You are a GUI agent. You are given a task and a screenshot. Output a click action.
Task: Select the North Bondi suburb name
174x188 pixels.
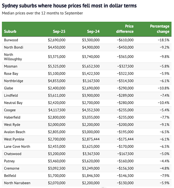point(14,47)
